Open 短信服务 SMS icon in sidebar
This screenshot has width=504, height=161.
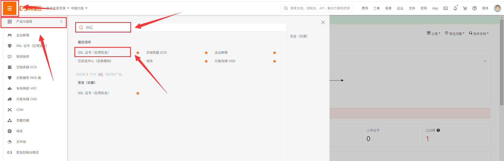10,57
